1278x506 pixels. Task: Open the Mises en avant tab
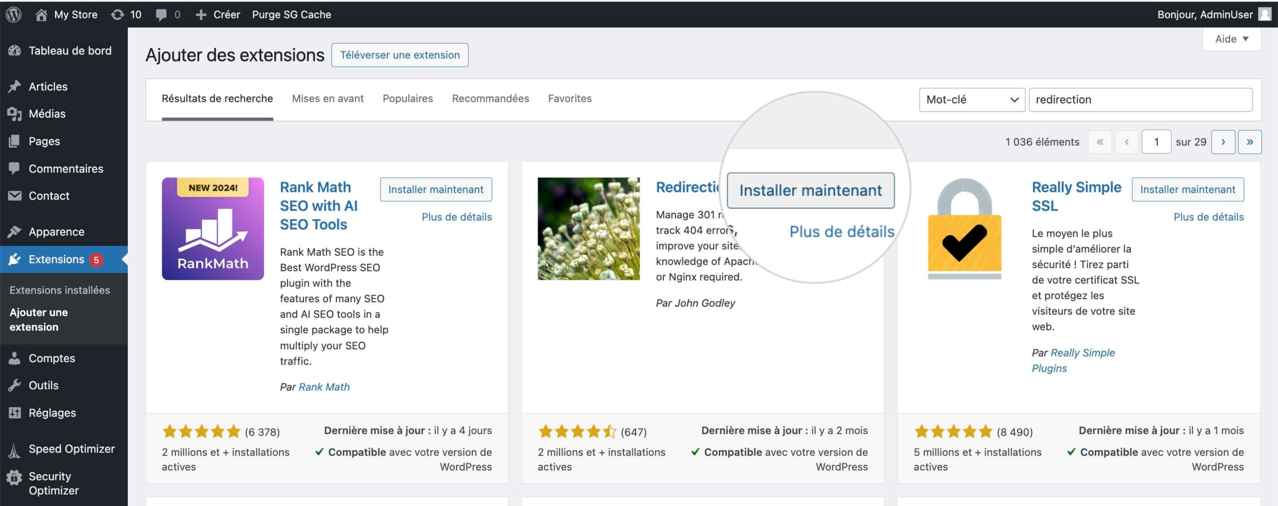tap(327, 99)
